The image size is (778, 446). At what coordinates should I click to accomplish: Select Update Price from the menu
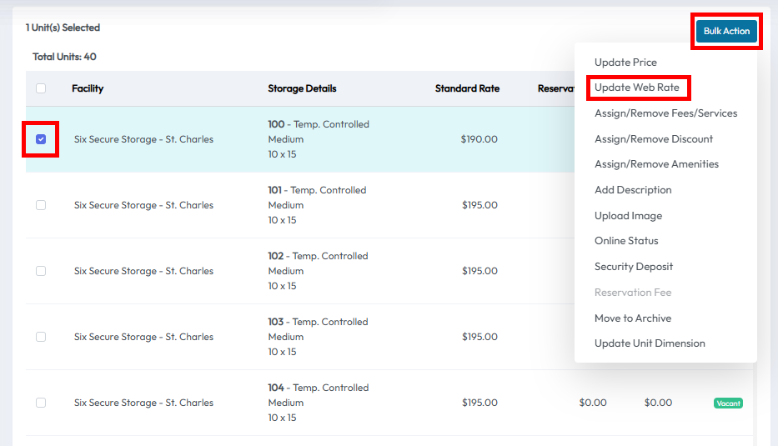coord(625,63)
